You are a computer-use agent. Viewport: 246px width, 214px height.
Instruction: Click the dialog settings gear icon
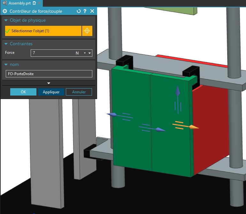tap(5, 11)
